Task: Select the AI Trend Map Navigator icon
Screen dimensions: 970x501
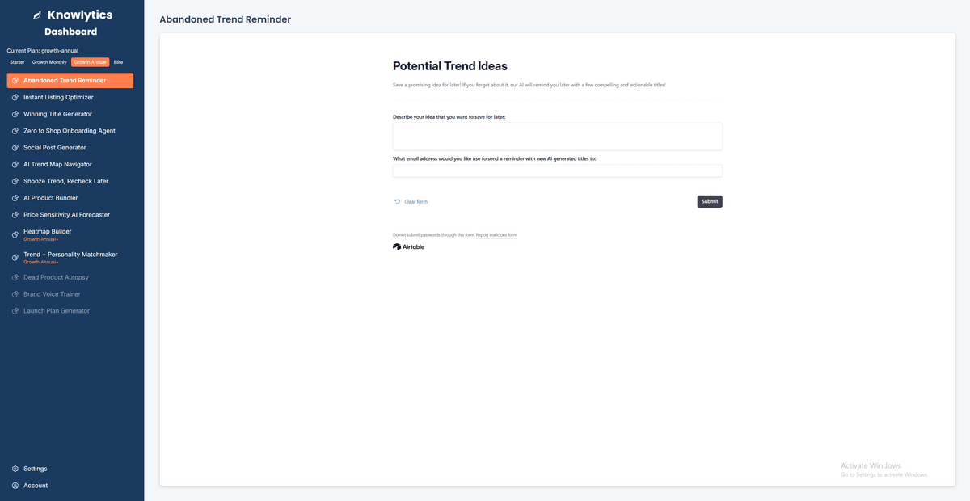Action: [x=14, y=164]
